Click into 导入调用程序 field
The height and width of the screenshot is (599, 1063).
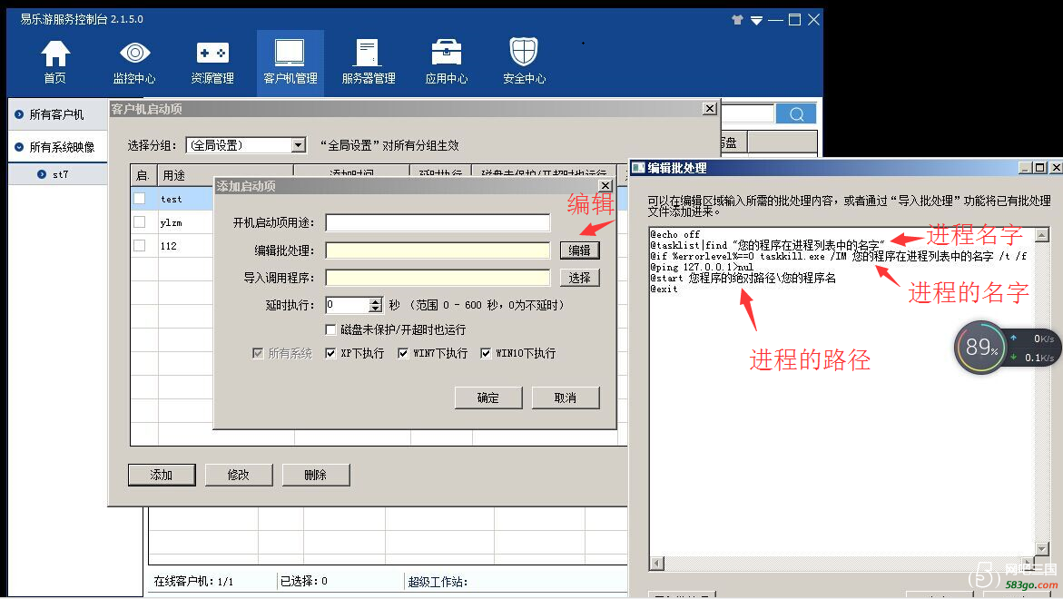pos(438,278)
